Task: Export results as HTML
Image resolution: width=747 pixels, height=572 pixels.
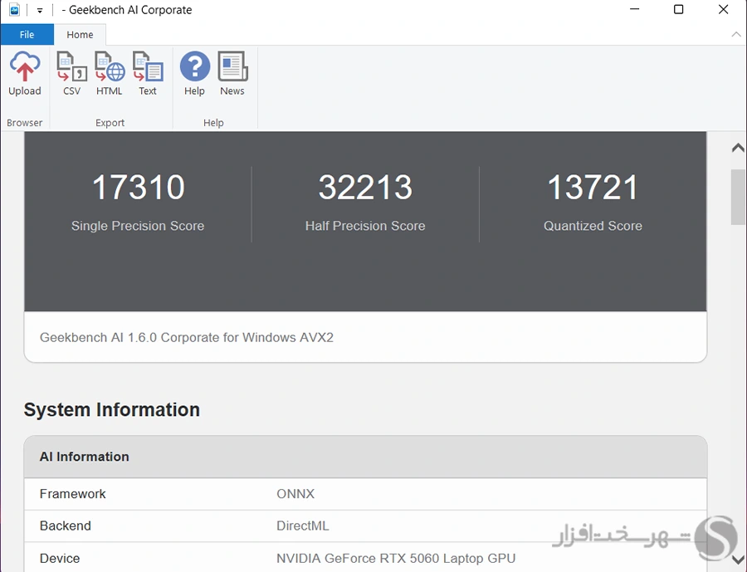Action: pos(109,74)
